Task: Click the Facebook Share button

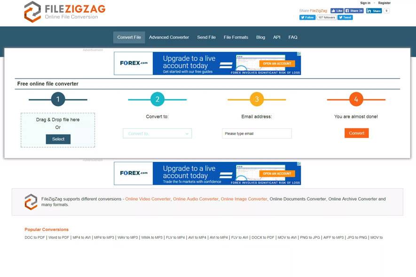Action: (354, 11)
